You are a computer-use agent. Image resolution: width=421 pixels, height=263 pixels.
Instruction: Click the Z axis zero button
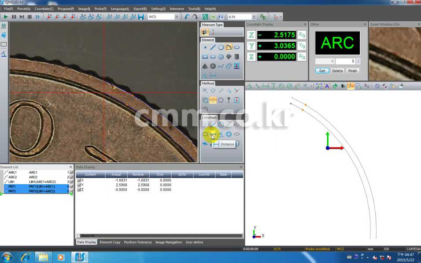coord(251,57)
